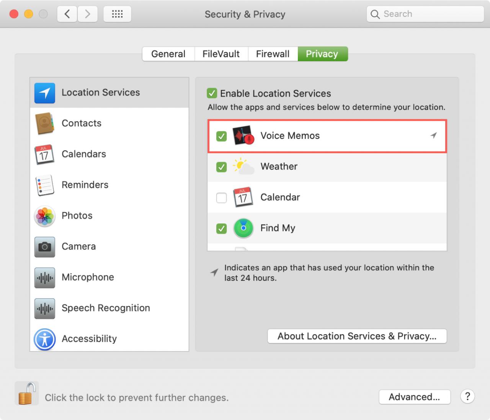Open Contacts privacy category icon
490x420 pixels.
[x=44, y=123]
